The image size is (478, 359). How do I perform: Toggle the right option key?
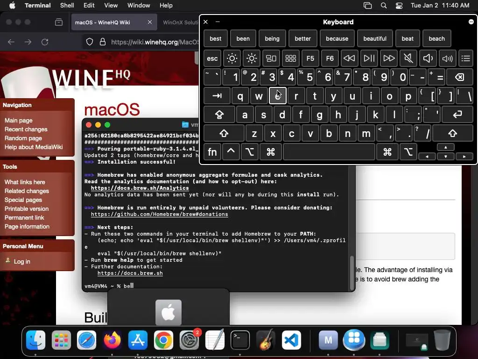408,152
